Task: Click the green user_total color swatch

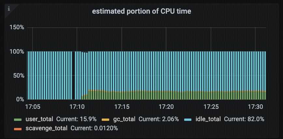Action: 18,119
